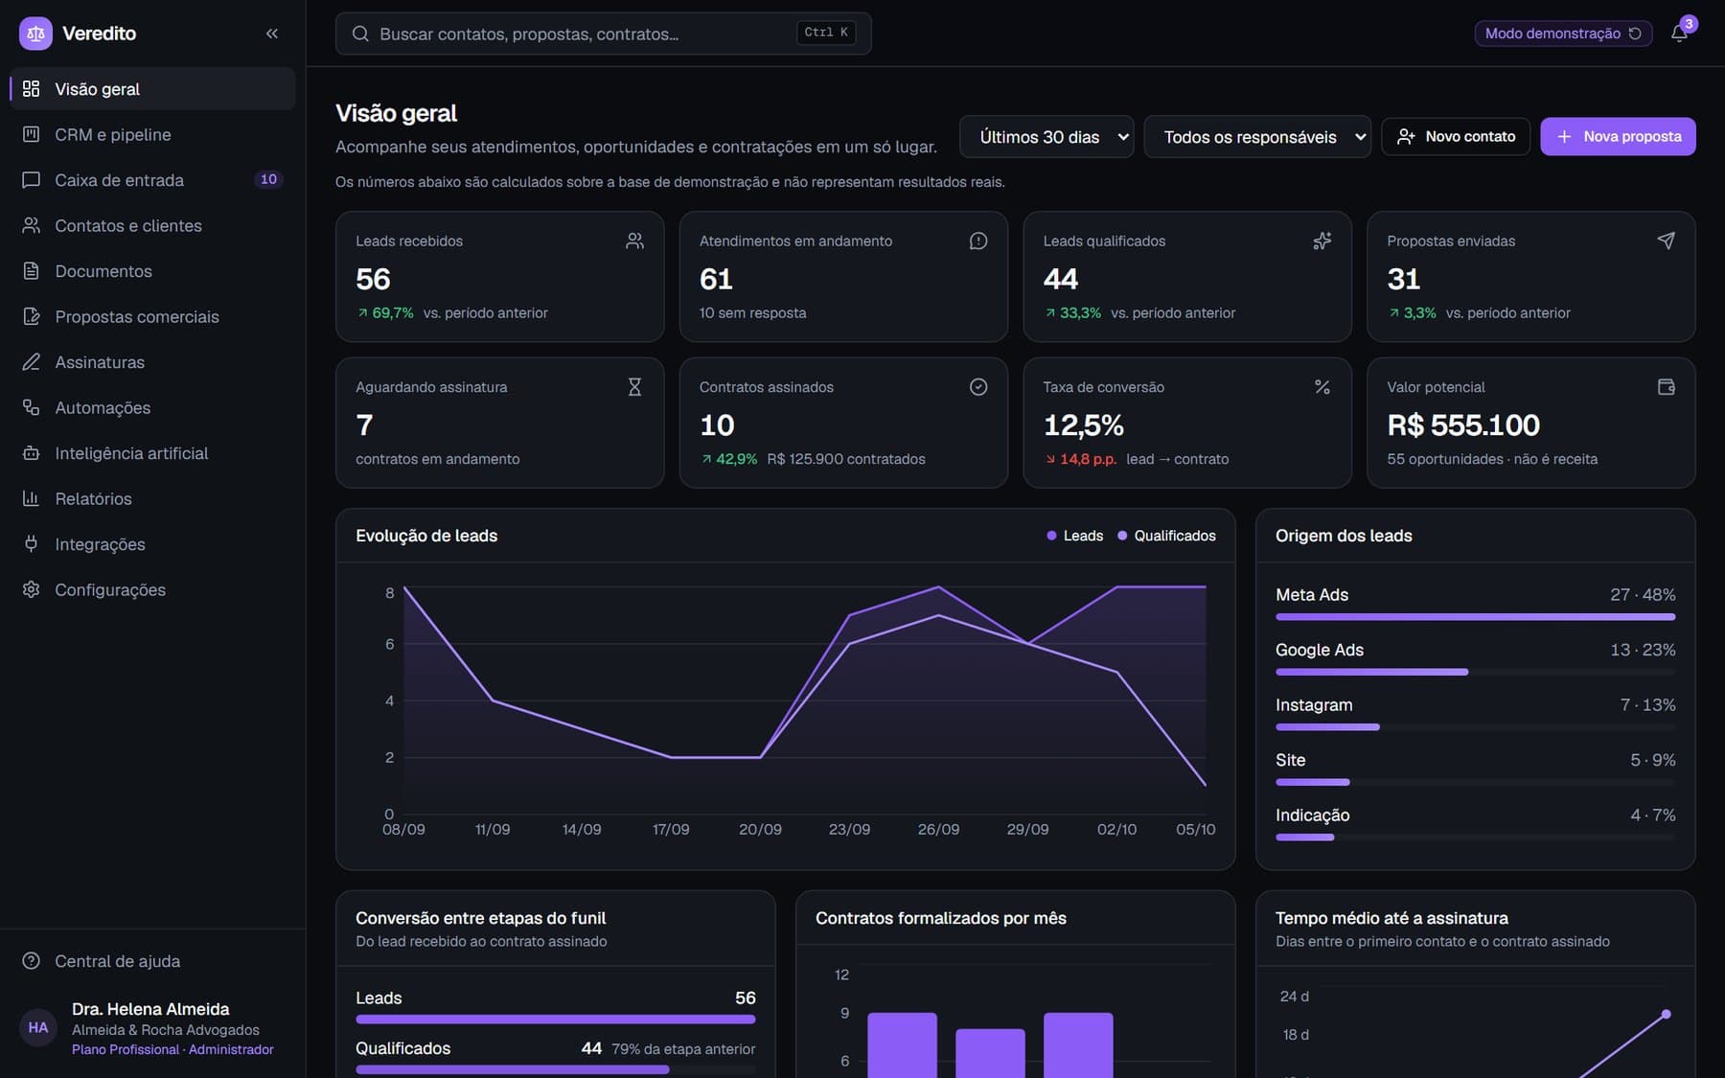Image resolution: width=1725 pixels, height=1078 pixels.
Task: Click the paper plane icon on Propostas enviadas
Action: pos(1667,241)
